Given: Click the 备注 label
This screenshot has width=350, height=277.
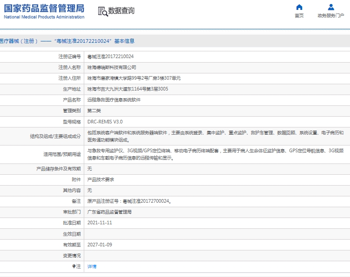Looking at the screenshot, I should pyautogui.click(x=76, y=201).
